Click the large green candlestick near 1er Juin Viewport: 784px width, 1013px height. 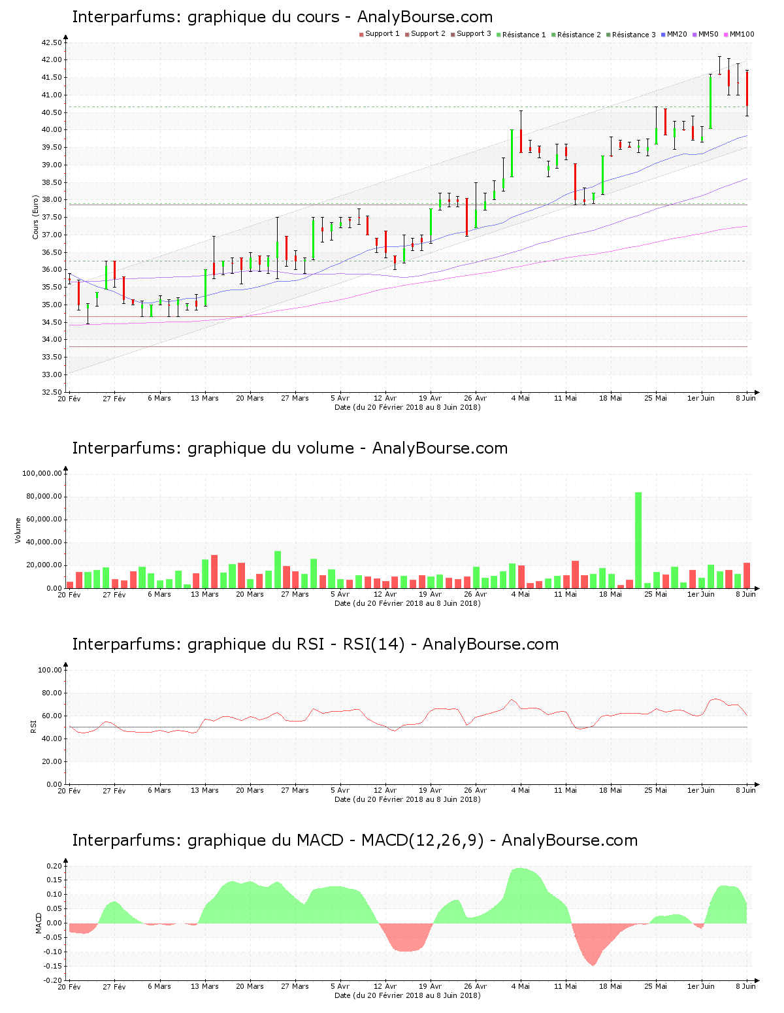[x=711, y=103]
